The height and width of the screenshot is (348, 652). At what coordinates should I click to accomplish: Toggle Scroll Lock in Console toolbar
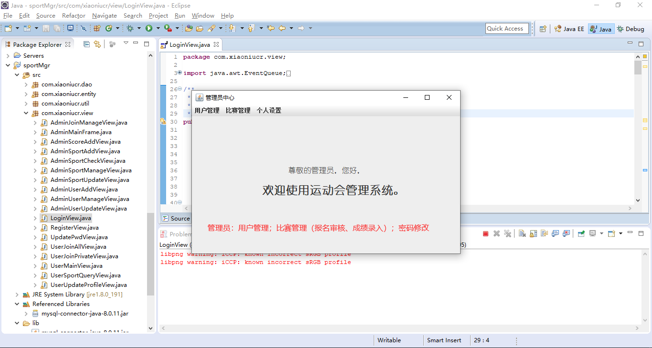click(533, 233)
